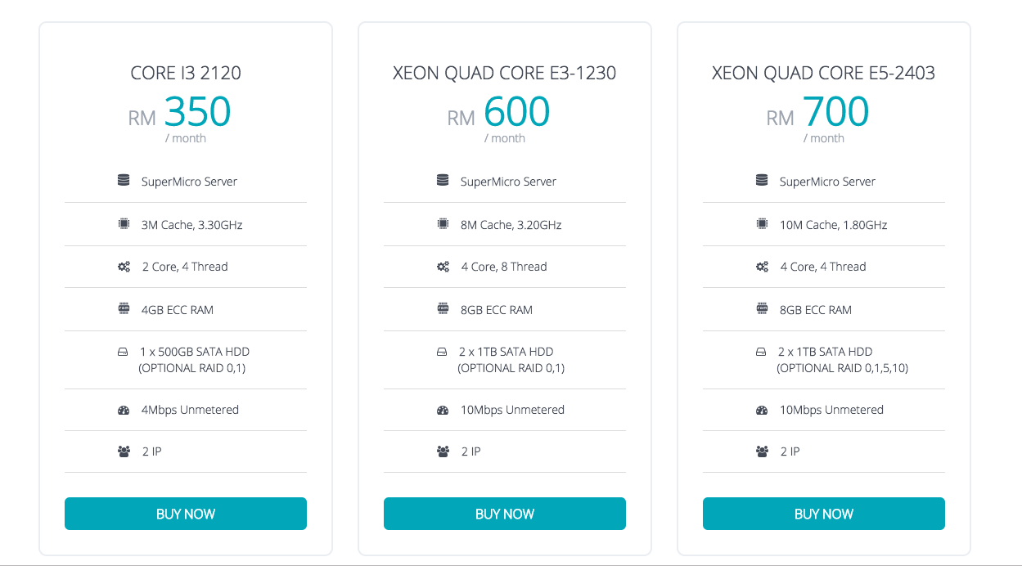Click the 10Mbps Unmetered text in the E3-1230 plan
The width and height of the screenshot is (1022, 566).
(512, 410)
